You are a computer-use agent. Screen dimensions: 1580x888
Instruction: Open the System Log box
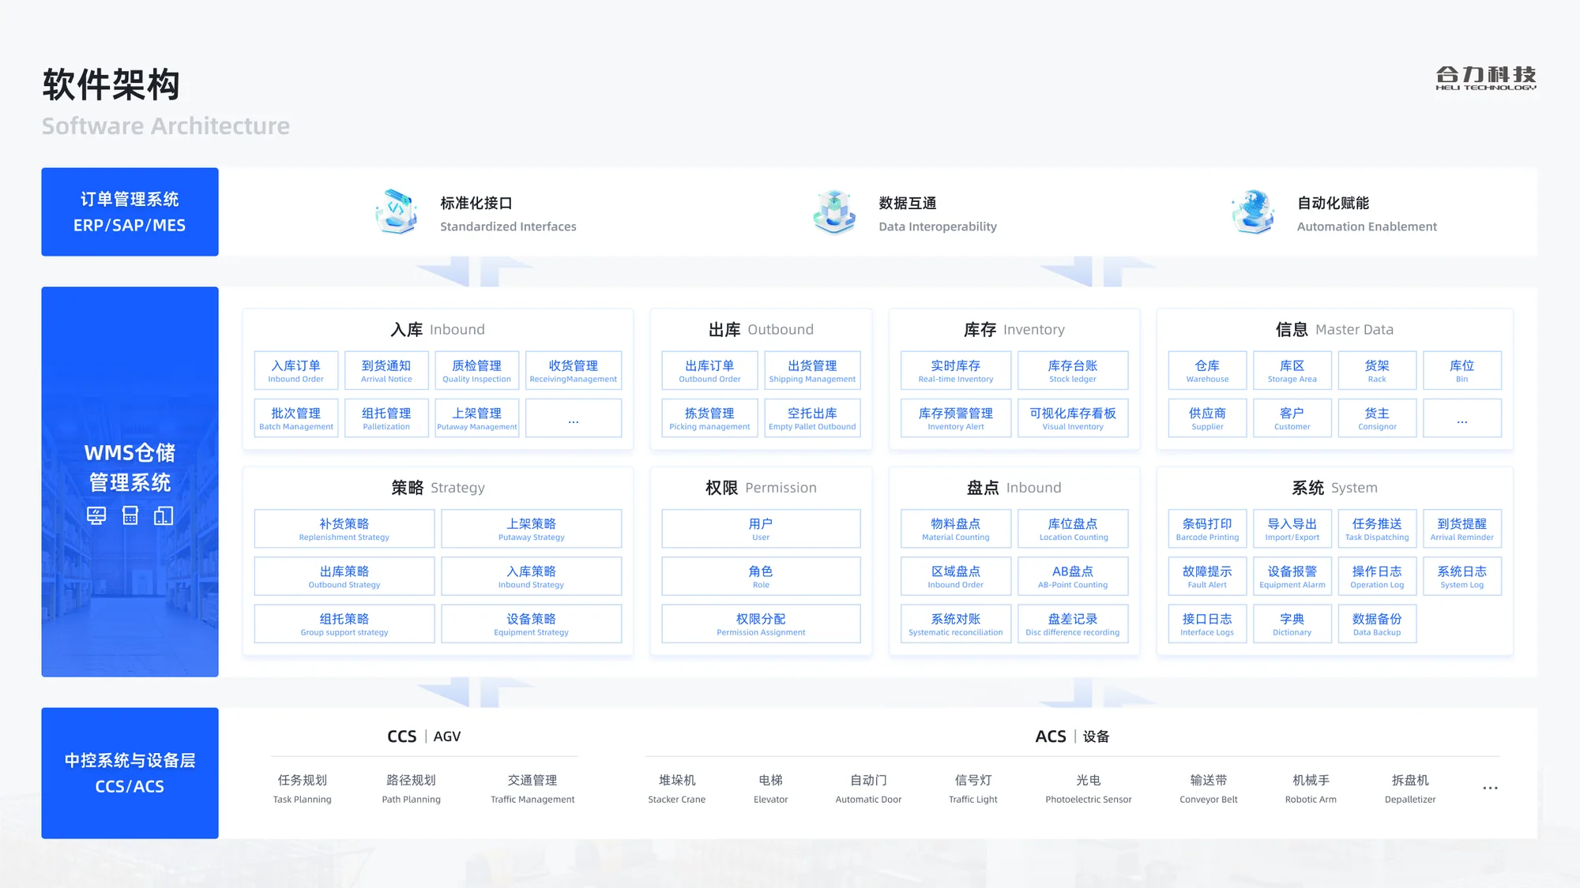[x=1462, y=576]
